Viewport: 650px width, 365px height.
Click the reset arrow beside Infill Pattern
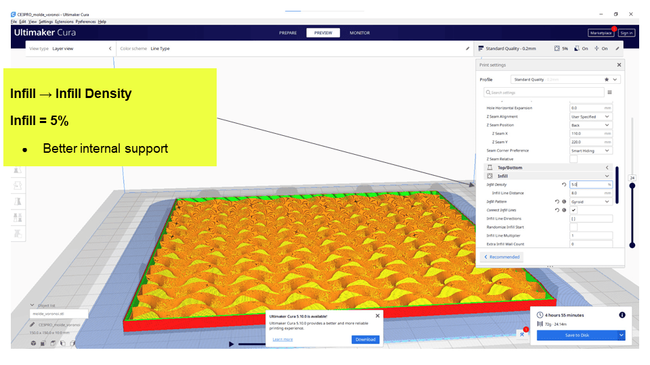tap(557, 201)
